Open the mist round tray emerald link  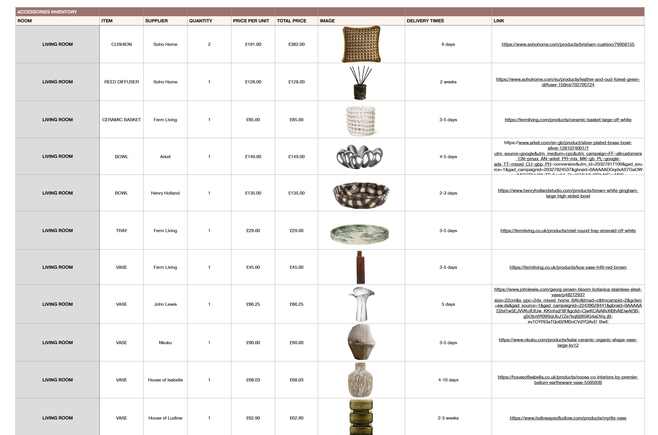pyautogui.click(x=568, y=231)
